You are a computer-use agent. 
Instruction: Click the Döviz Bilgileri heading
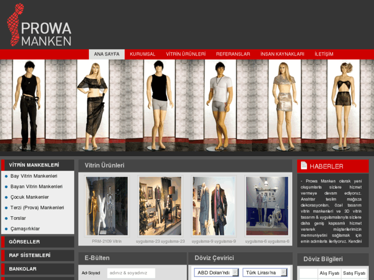pos(323,259)
